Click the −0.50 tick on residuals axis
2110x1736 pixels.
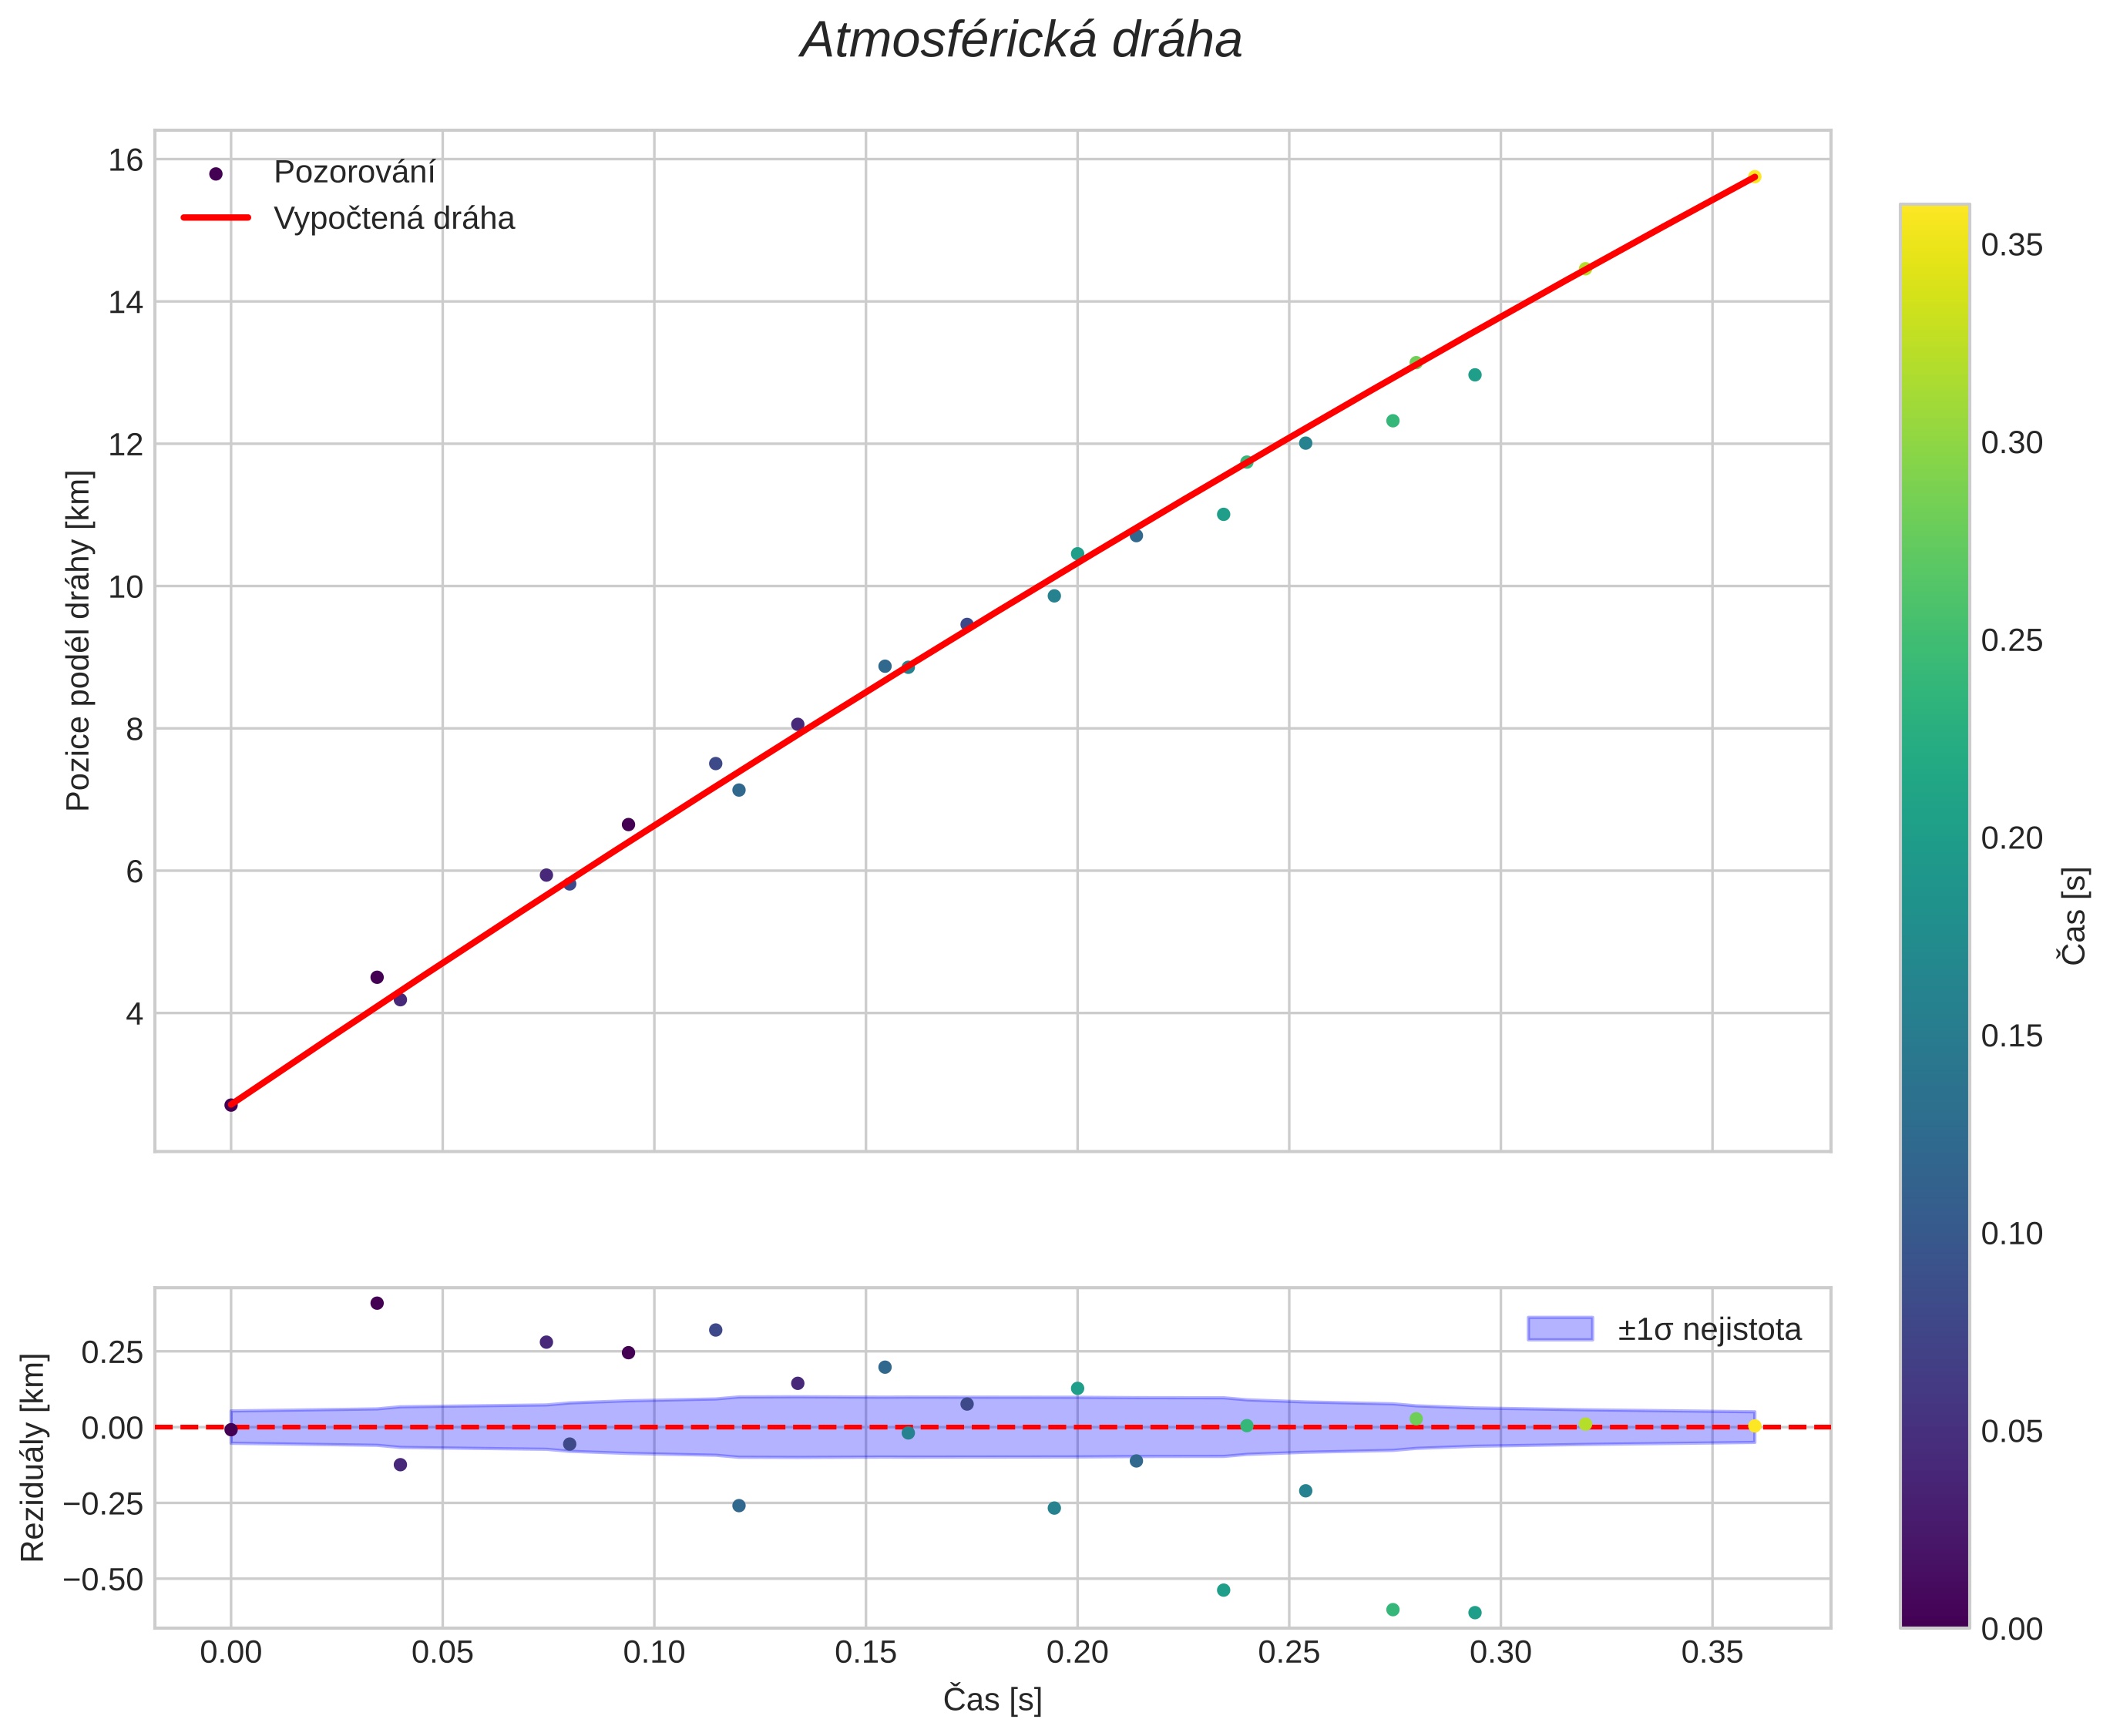103,1579
